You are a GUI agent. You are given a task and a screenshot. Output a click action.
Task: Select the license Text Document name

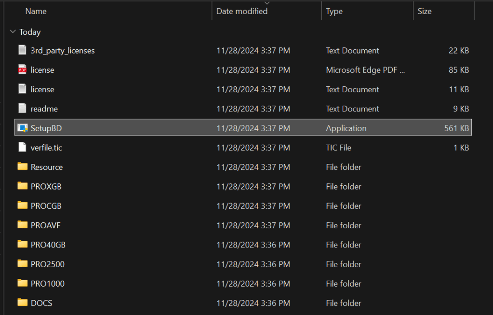(42, 89)
